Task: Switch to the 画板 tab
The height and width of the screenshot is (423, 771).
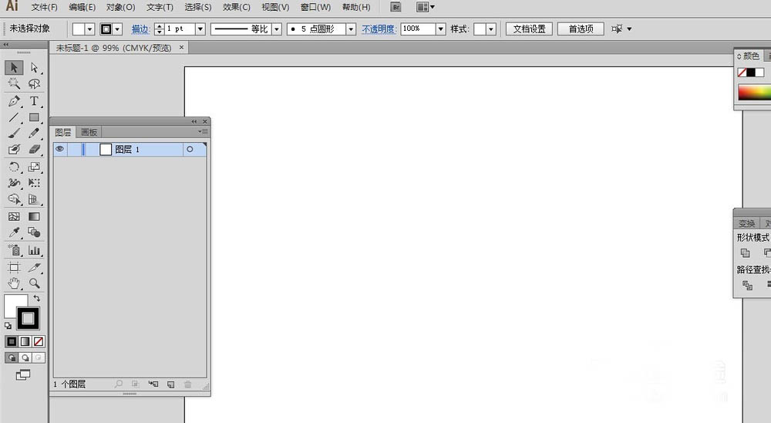Action: pyautogui.click(x=89, y=132)
